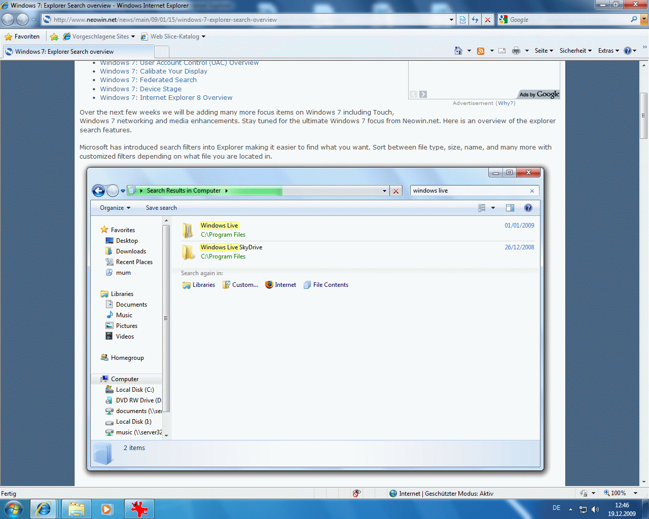Click the help icon in Explorer screenshot toolbar
Viewport: 649px width, 519px height.
(x=528, y=208)
